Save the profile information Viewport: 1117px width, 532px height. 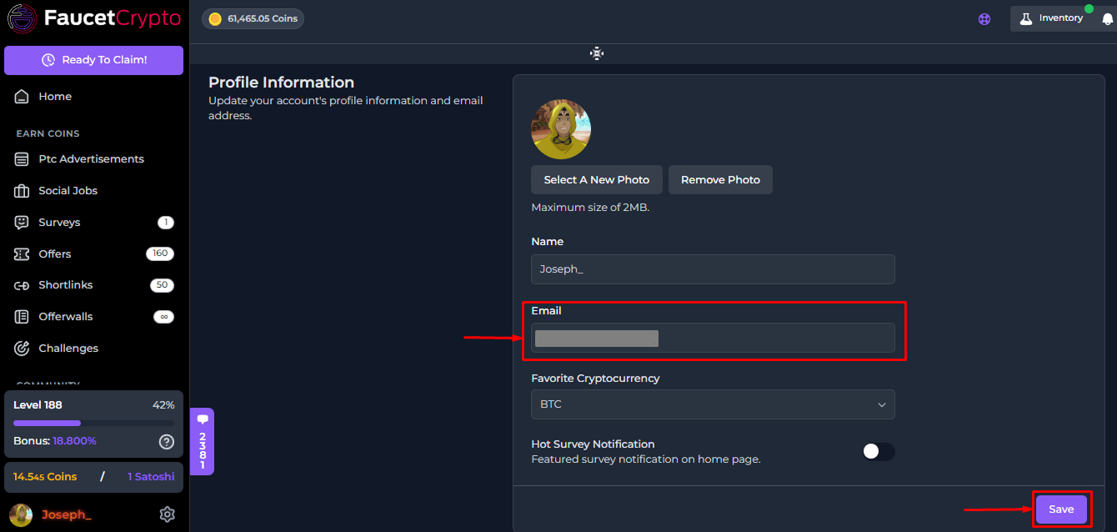click(1061, 509)
